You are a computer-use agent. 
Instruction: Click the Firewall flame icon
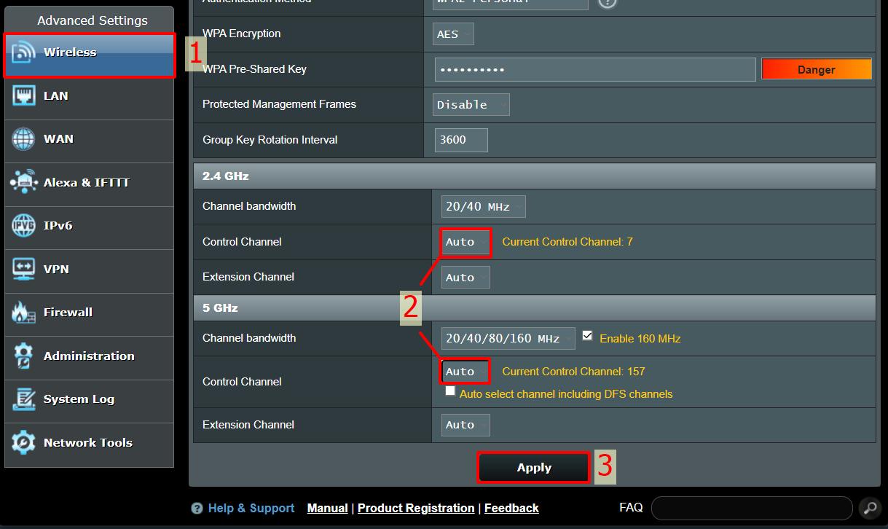[23, 312]
